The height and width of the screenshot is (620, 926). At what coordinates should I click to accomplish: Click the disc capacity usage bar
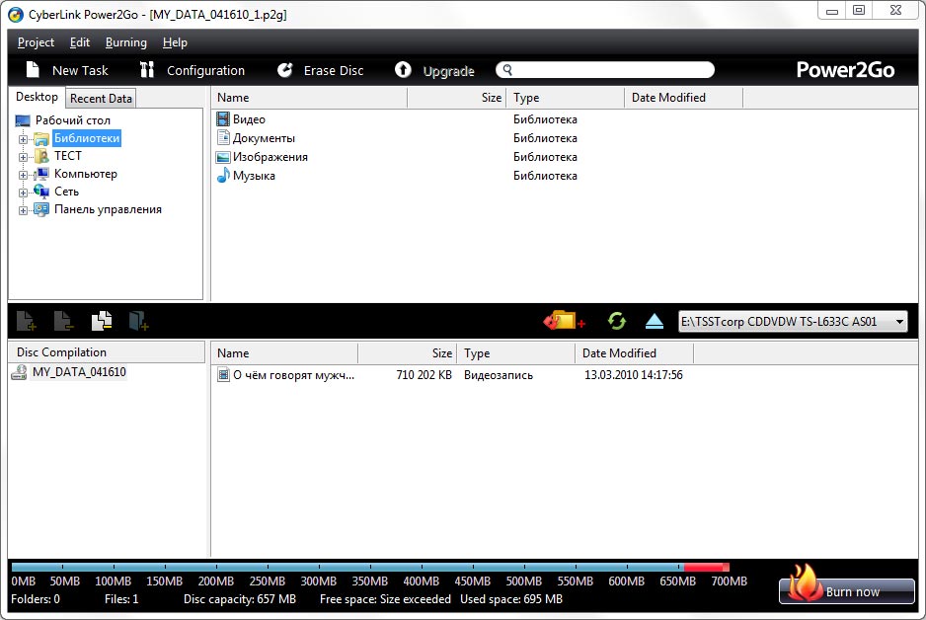coord(370,568)
